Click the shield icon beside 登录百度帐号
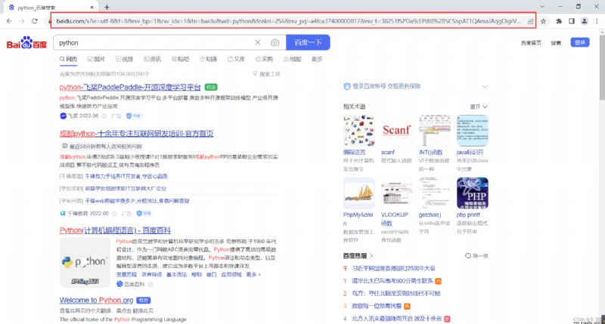 pos(347,86)
